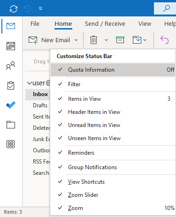
Task: Open Calendar module in the sidebar
Action: (x=11, y=46)
